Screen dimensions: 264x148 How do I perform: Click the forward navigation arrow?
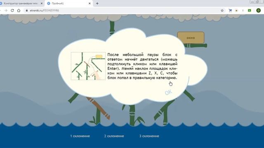click(x=6, y=10)
